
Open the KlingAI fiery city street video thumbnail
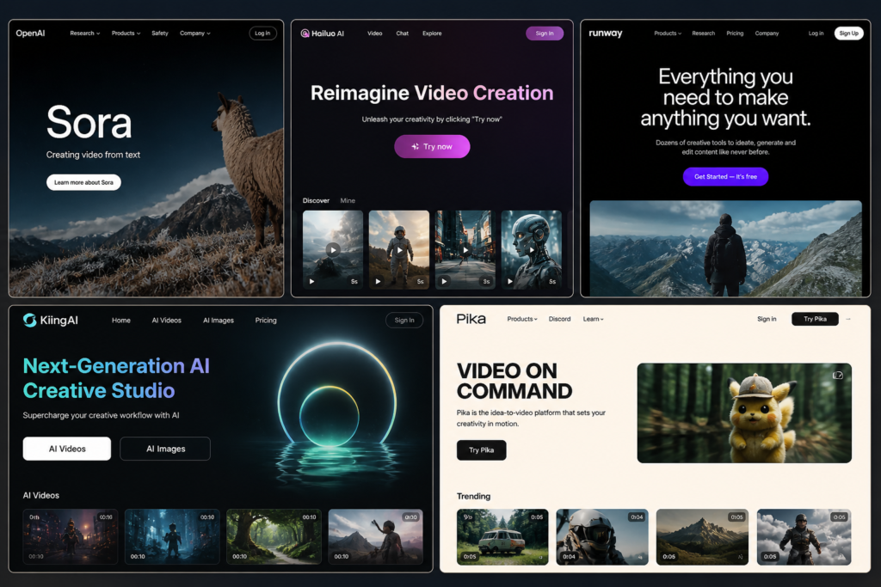71,536
